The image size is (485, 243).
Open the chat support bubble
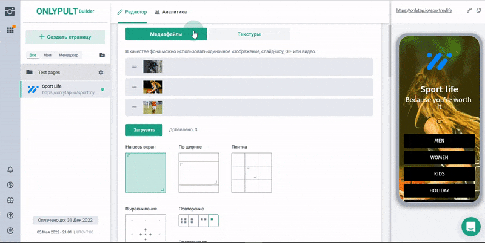tap(470, 227)
